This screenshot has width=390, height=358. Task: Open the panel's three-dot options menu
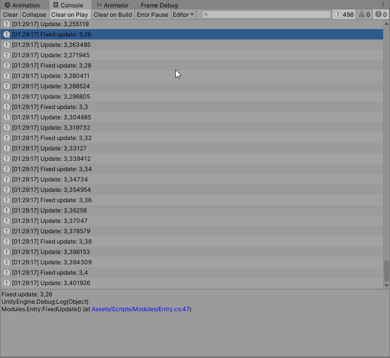[x=383, y=4]
